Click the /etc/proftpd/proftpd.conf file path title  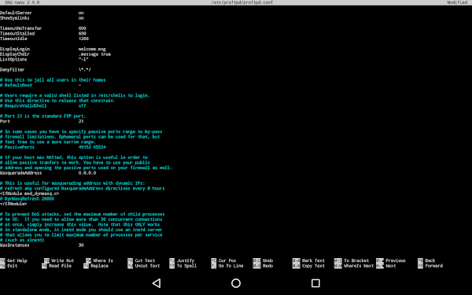tap(242, 2)
